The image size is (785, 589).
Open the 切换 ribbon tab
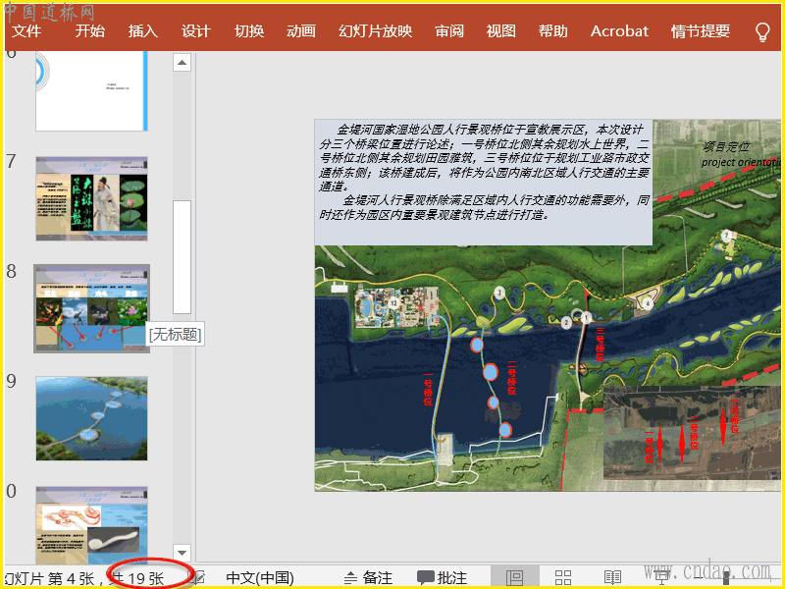click(249, 31)
